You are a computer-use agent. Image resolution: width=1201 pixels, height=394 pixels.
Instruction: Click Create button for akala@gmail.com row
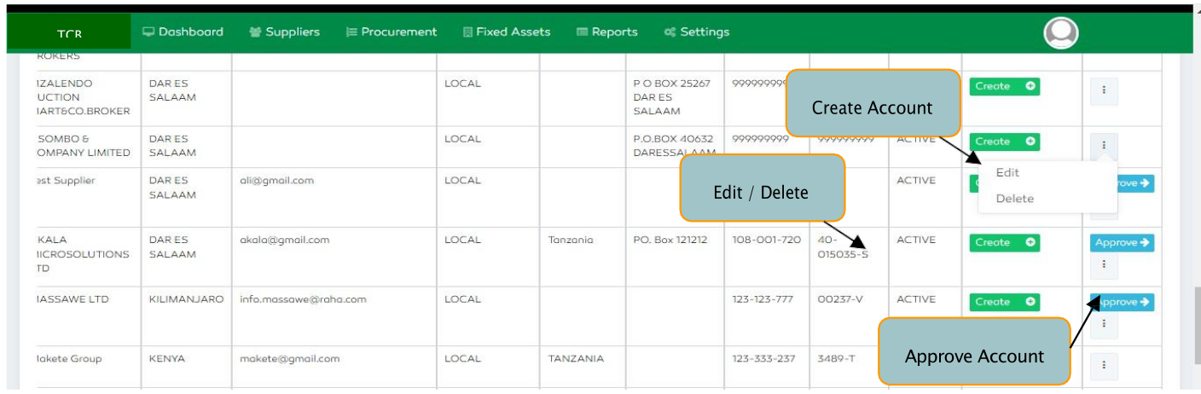pyautogui.click(x=1004, y=242)
